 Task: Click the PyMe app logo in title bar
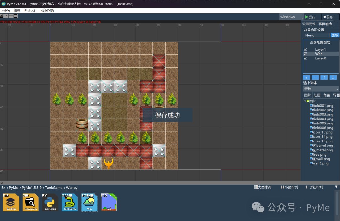(x=3, y=4)
